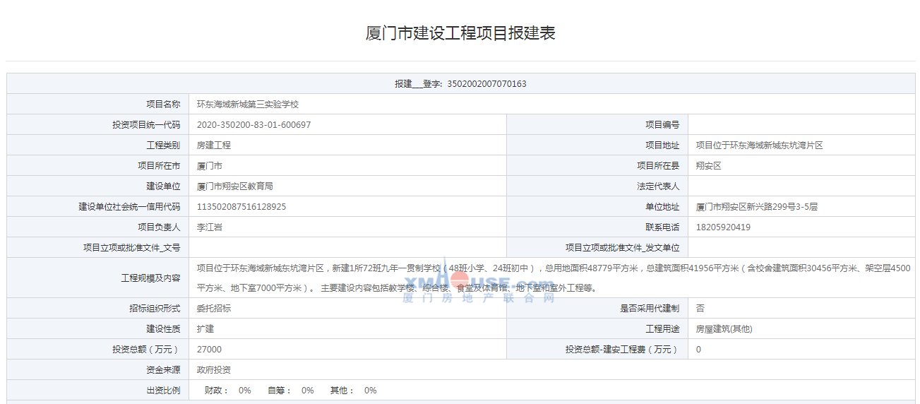Viewport: 920px width, 404px height.
Task: Click the 委托招标 bidding form value
Action: tap(213, 309)
